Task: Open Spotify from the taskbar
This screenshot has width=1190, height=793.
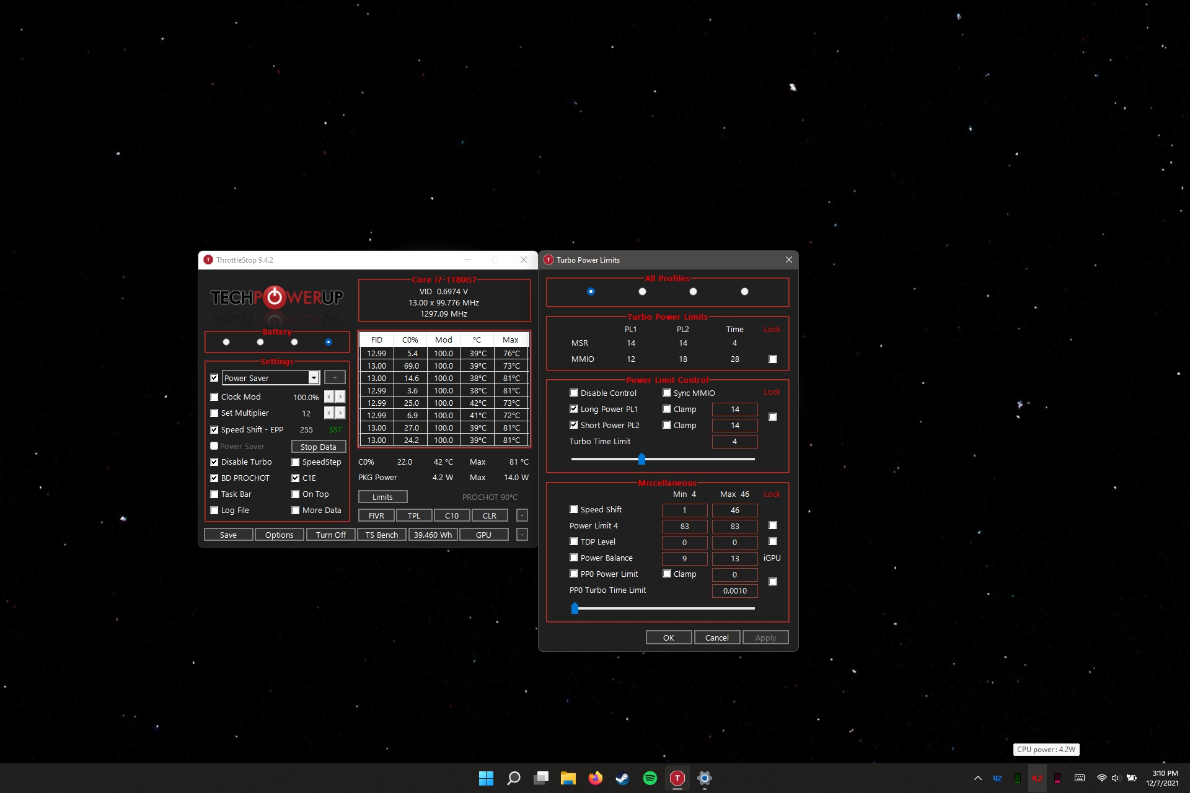Action: pos(650,778)
